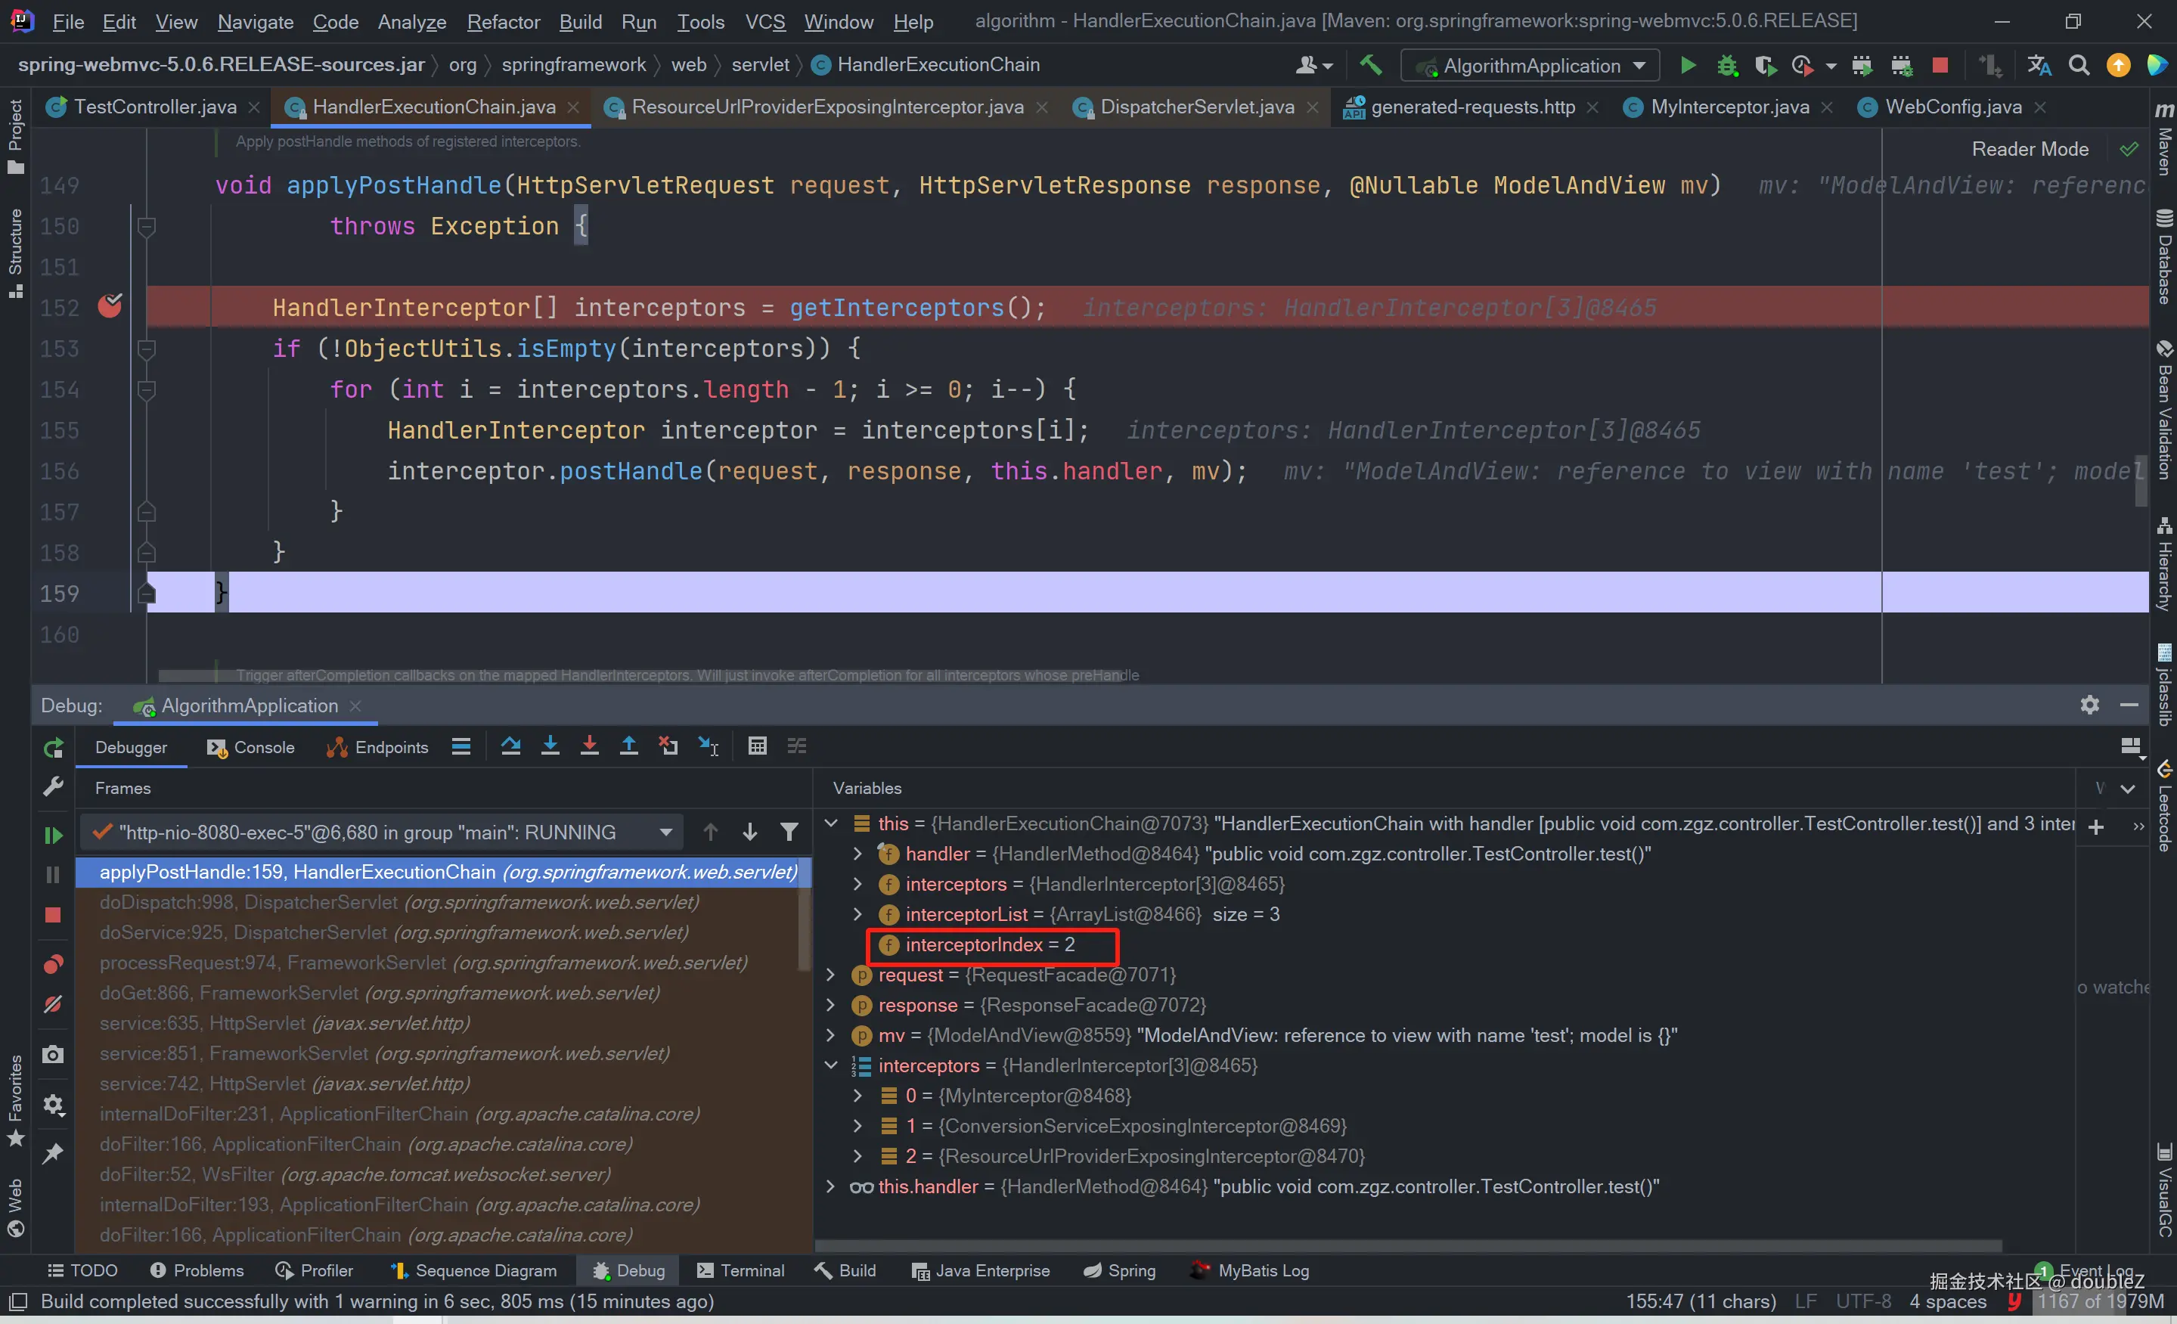
Task: Toggle Reader Mode in the editor
Action: pyautogui.click(x=2030, y=149)
